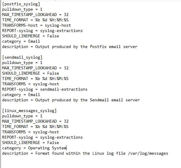
Task: Click empty area below the last description line
Action: click(90, 162)
